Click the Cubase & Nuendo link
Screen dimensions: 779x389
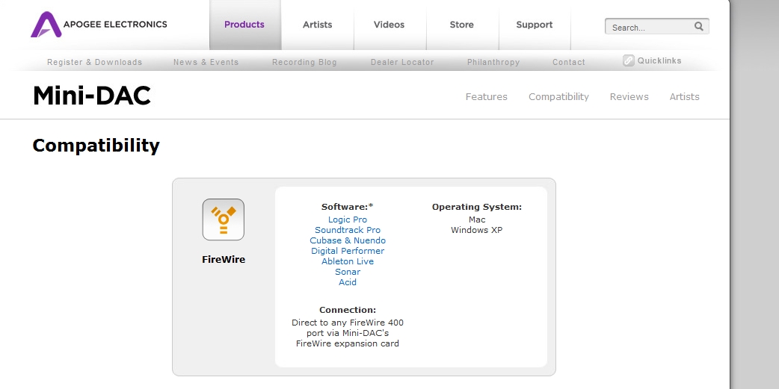click(348, 240)
